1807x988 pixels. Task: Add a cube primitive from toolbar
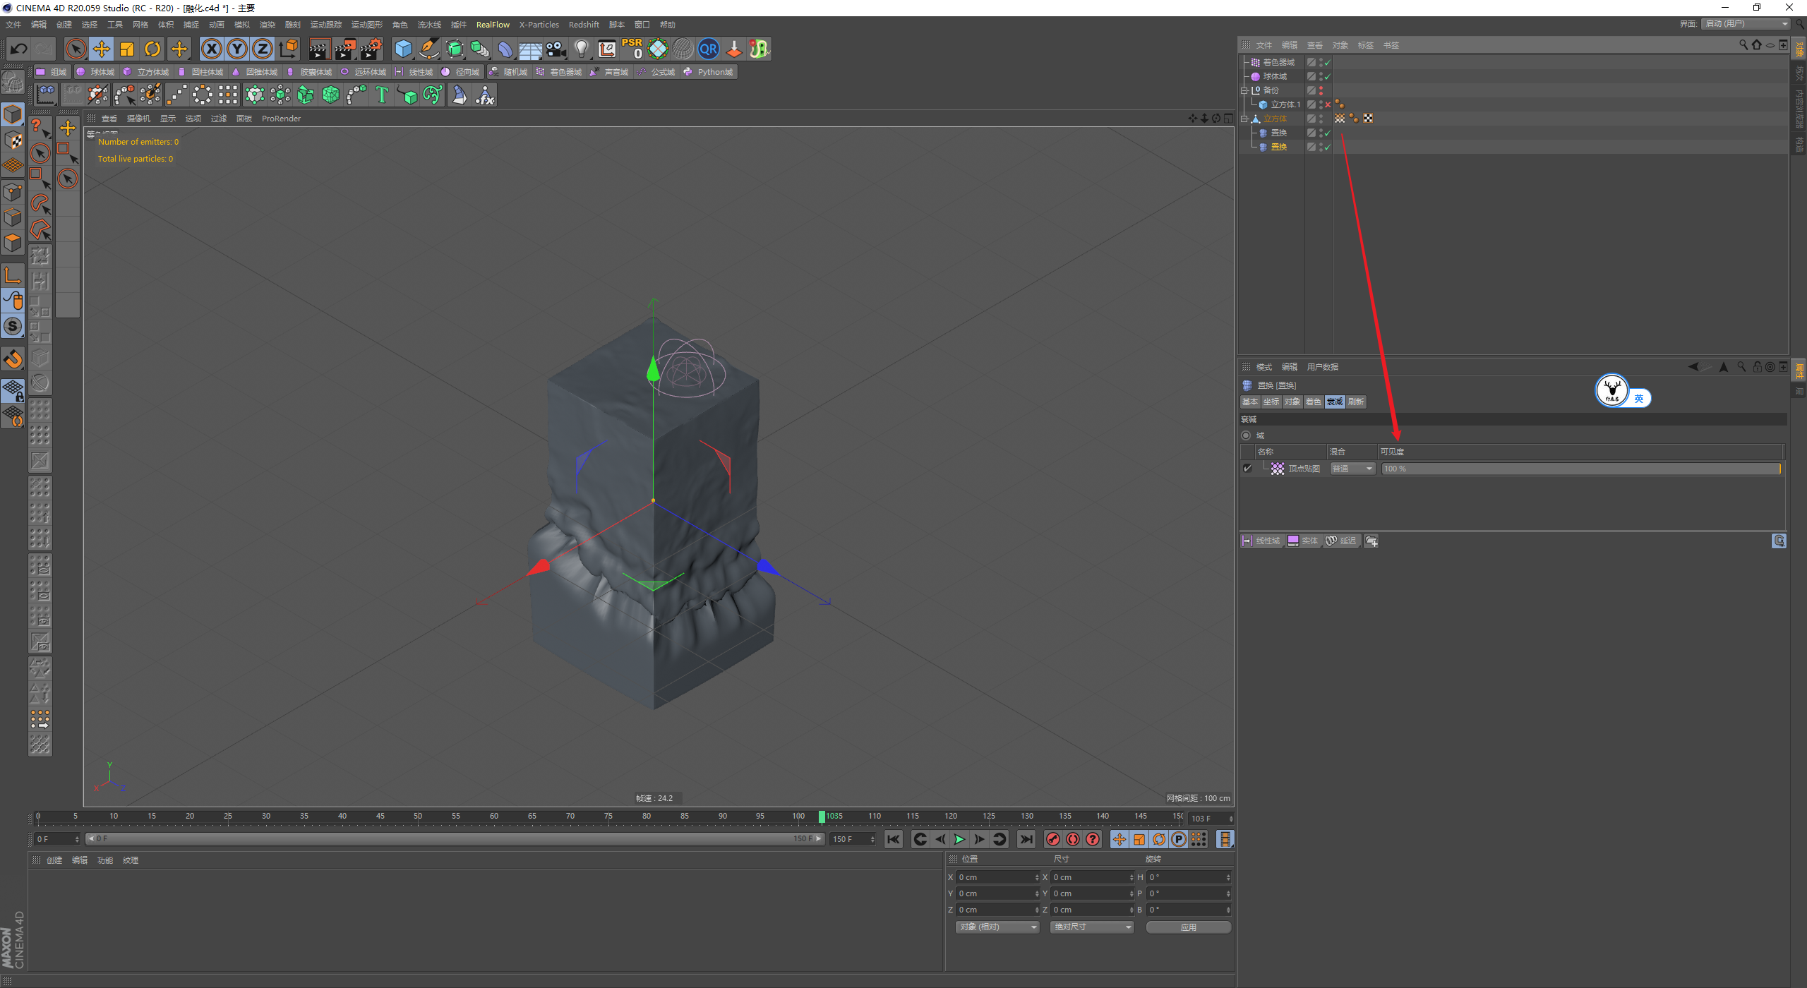[x=403, y=49]
